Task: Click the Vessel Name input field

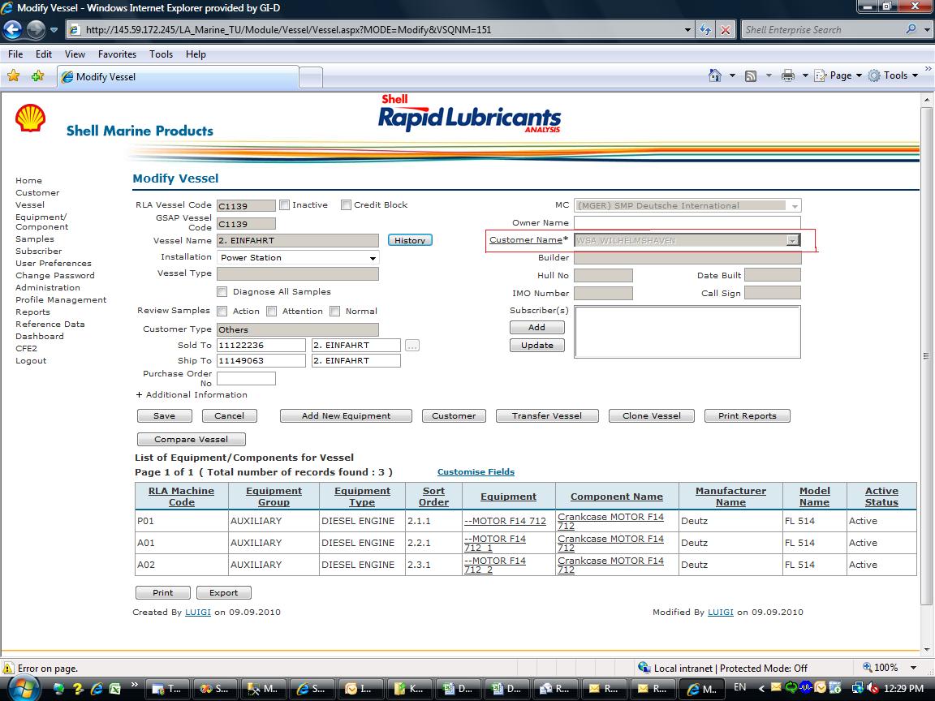Action: tap(298, 241)
